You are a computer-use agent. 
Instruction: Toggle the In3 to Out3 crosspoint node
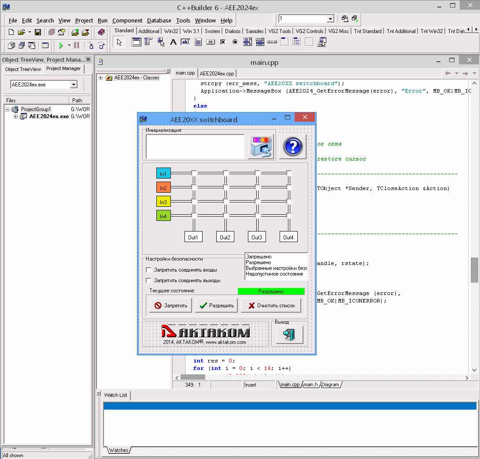point(257,202)
